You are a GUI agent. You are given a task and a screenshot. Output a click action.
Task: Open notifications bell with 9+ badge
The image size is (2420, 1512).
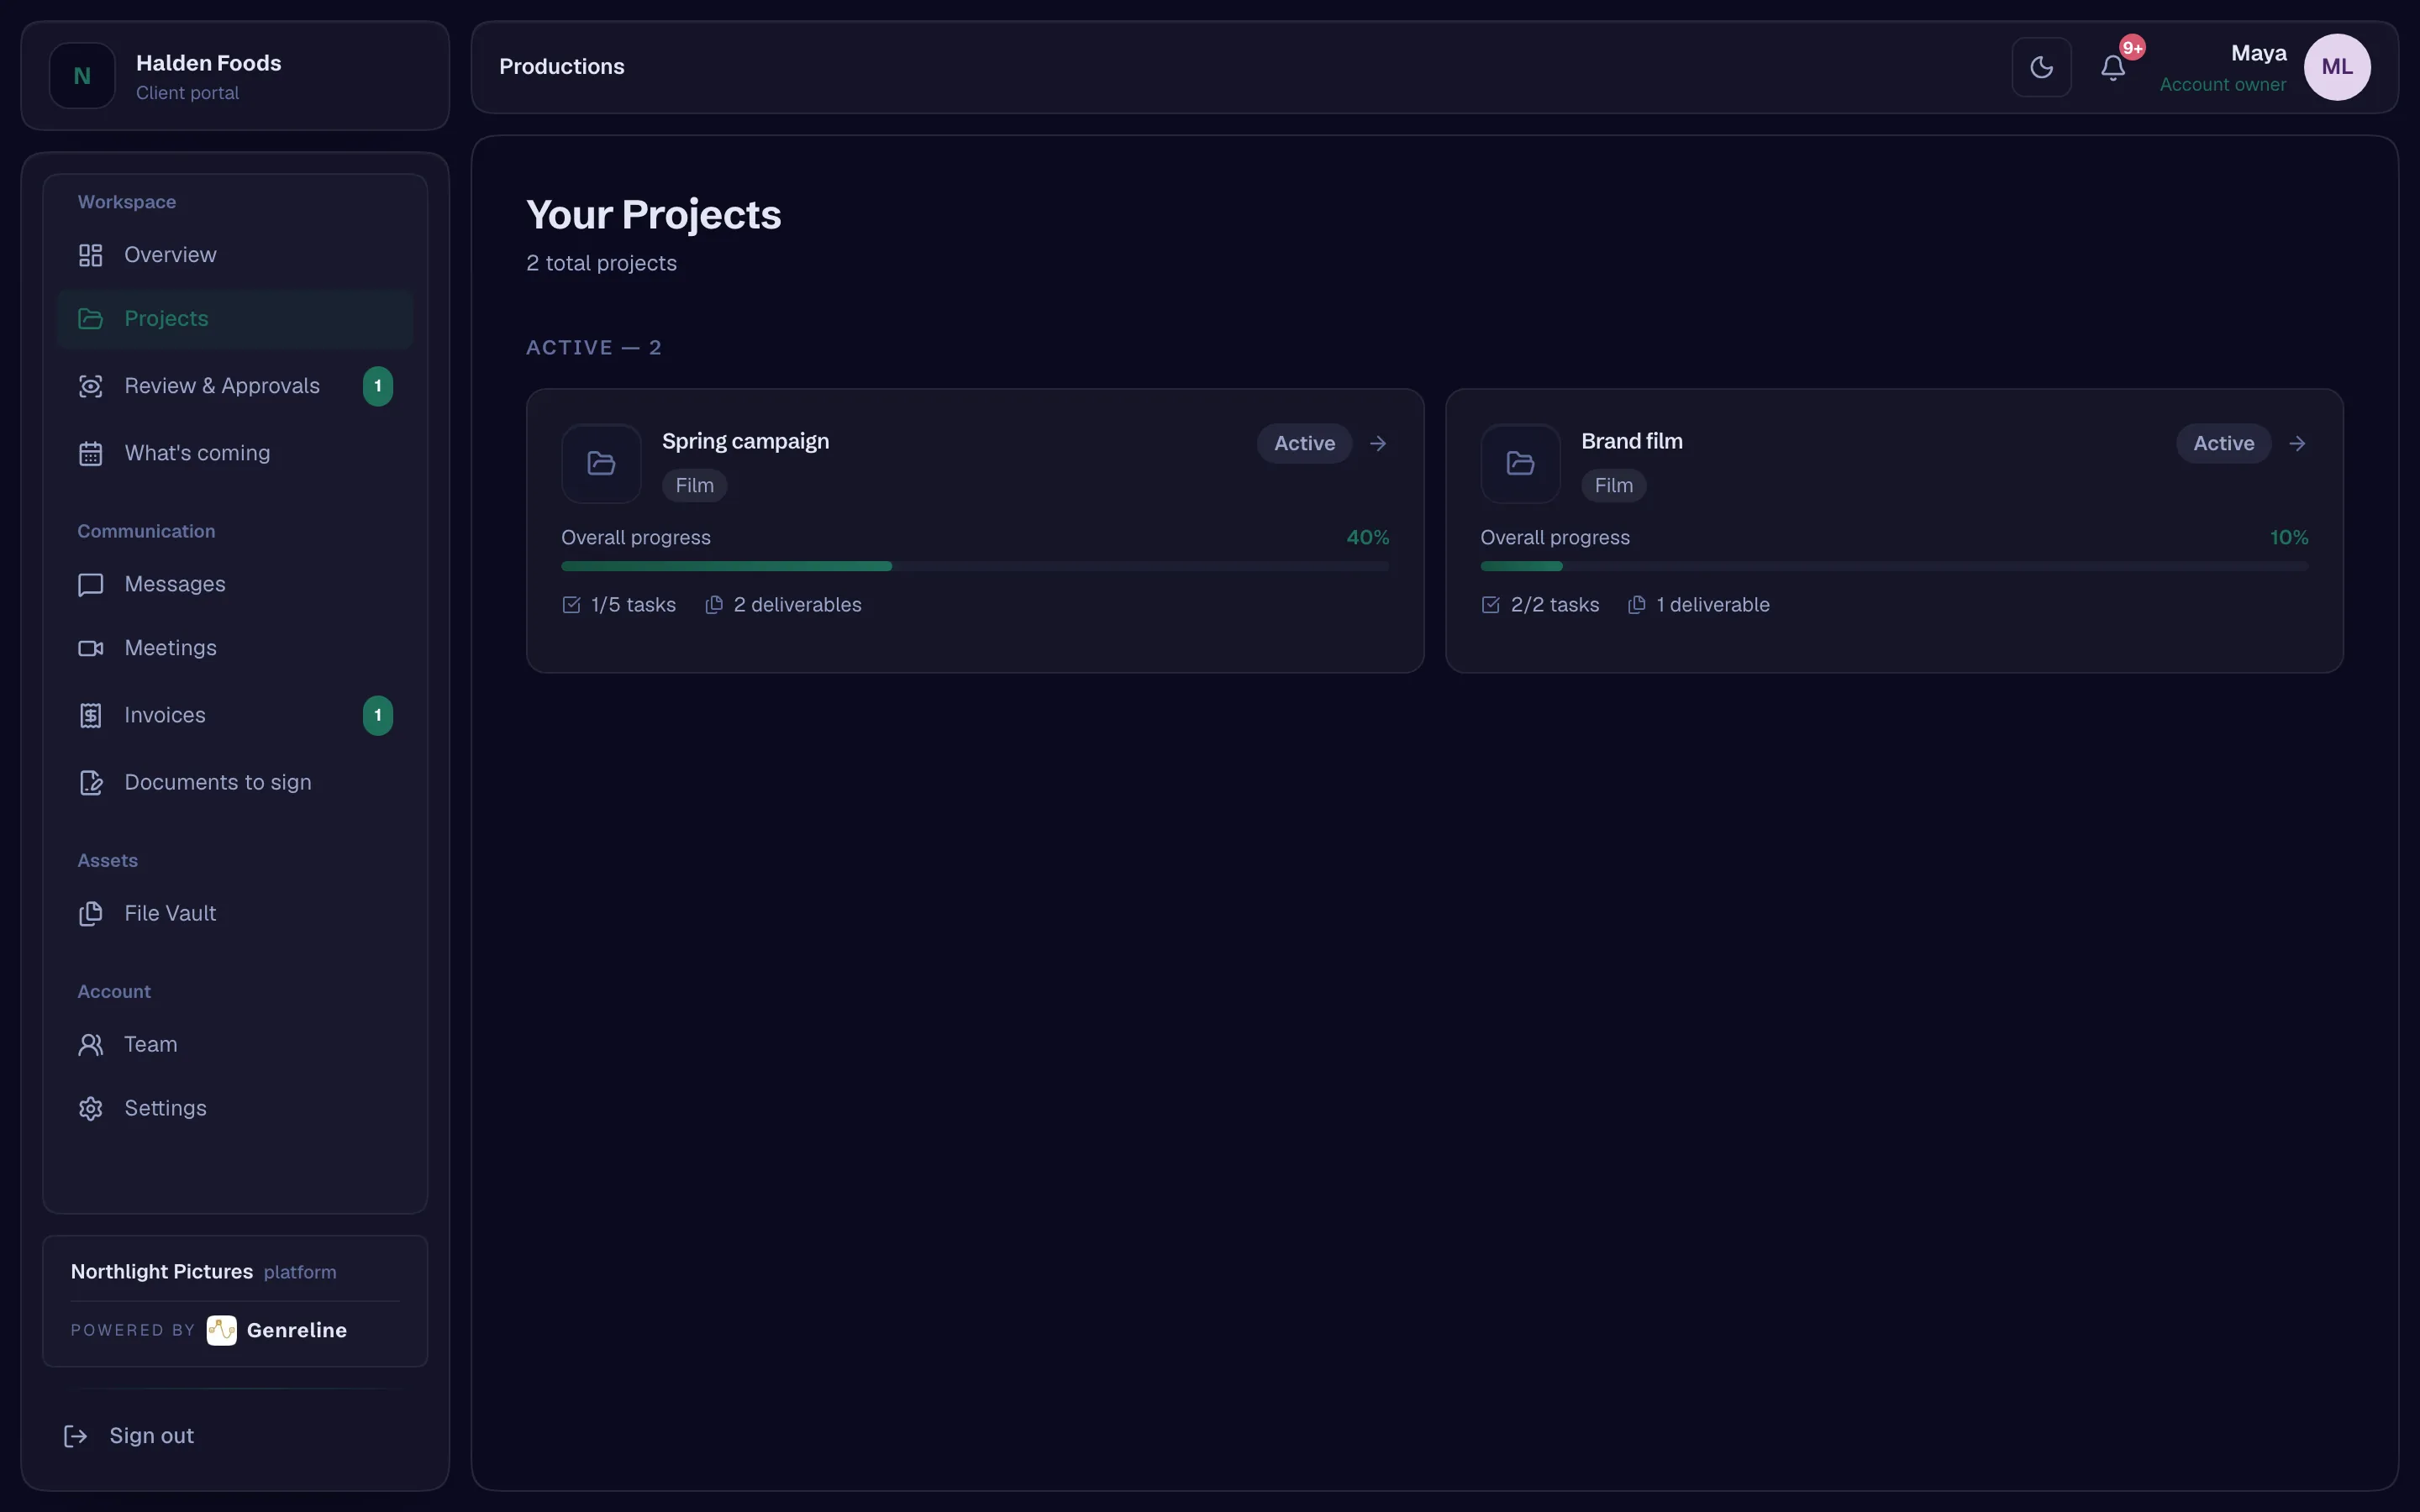2113,67
